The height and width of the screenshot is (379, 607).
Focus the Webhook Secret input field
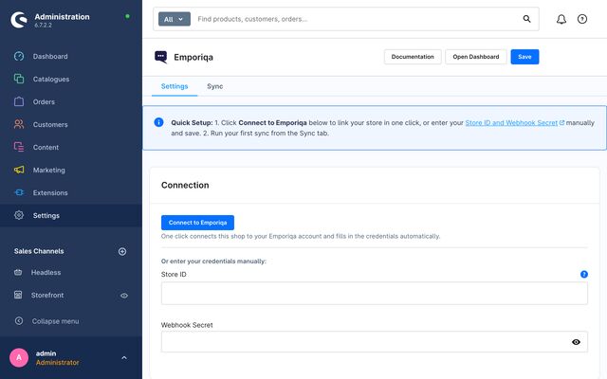coord(375,342)
